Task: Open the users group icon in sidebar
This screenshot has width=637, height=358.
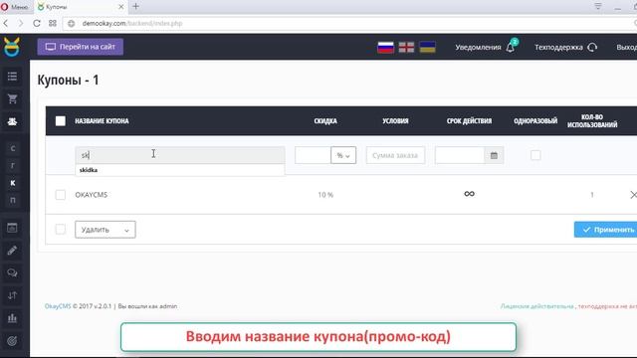Action: pos(12,121)
